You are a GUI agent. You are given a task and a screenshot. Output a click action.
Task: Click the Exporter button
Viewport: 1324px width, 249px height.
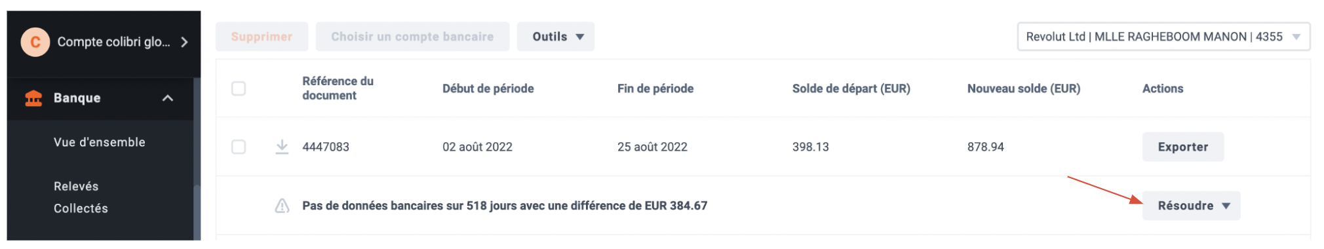(x=1182, y=147)
